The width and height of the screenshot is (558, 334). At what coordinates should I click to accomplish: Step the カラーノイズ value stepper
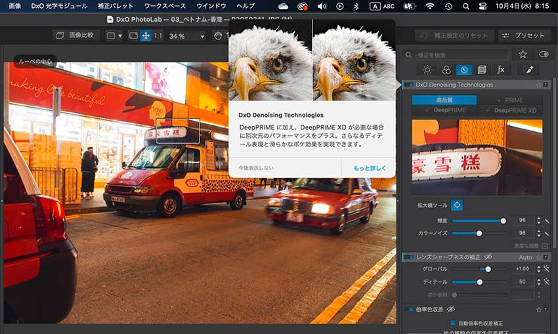click(539, 234)
